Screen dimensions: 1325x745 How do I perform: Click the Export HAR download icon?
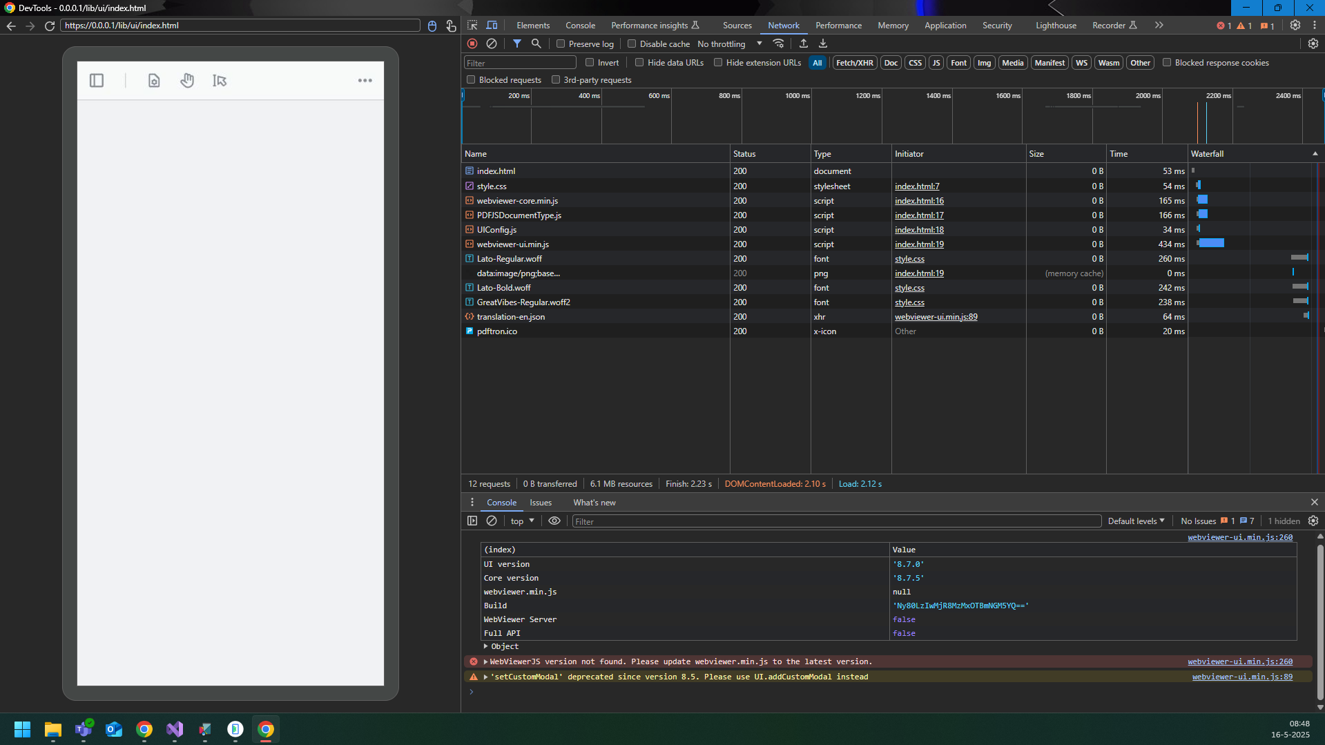[x=823, y=43]
